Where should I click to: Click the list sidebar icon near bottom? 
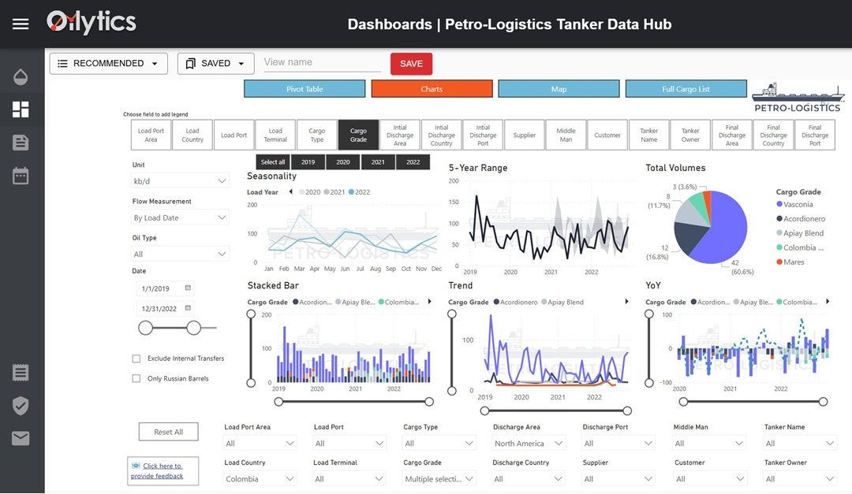tap(21, 373)
